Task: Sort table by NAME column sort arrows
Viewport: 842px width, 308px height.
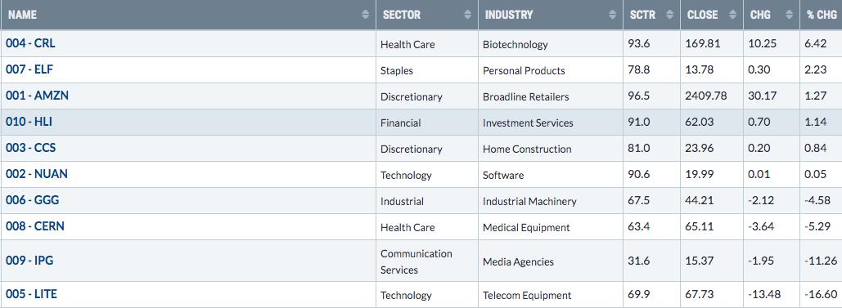Action: [x=366, y=15]
